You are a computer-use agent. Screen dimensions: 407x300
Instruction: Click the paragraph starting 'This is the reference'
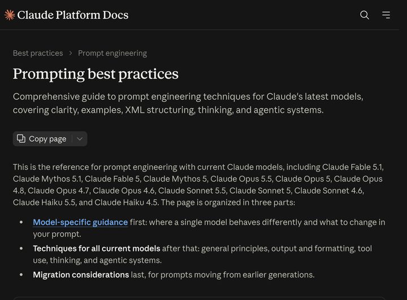tap(198, 185)
